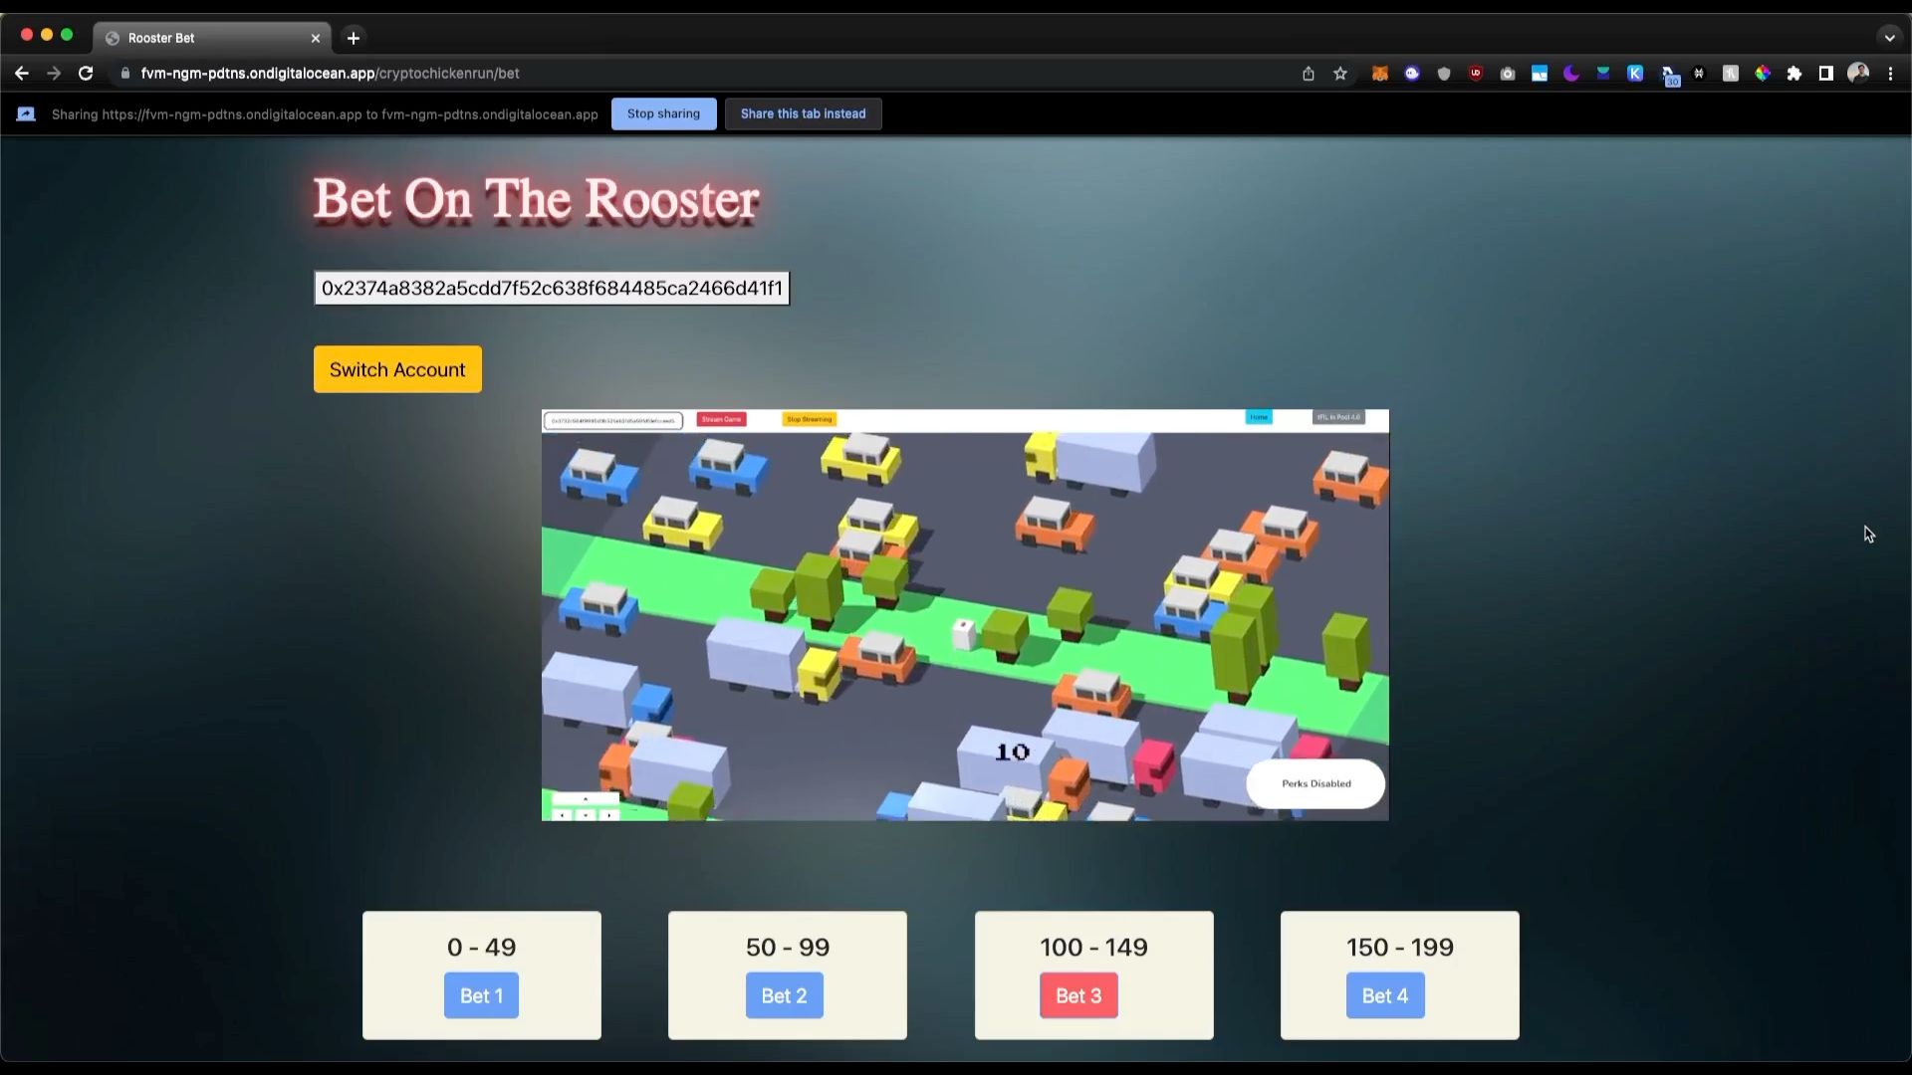
Task: Click the screen sharing indicator icon
Action: point(27,114)
